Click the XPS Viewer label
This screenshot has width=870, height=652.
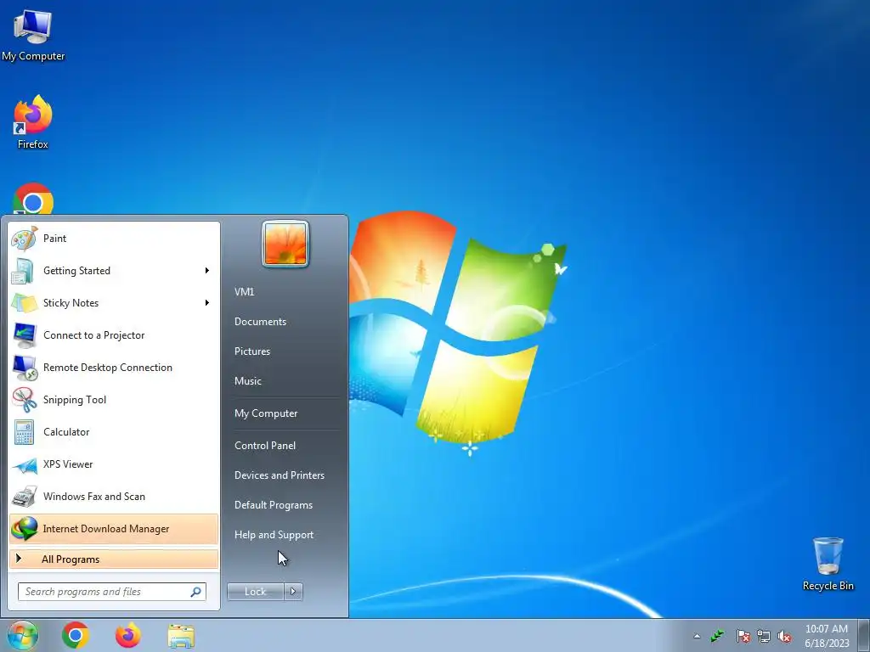[x=68, y=464]
